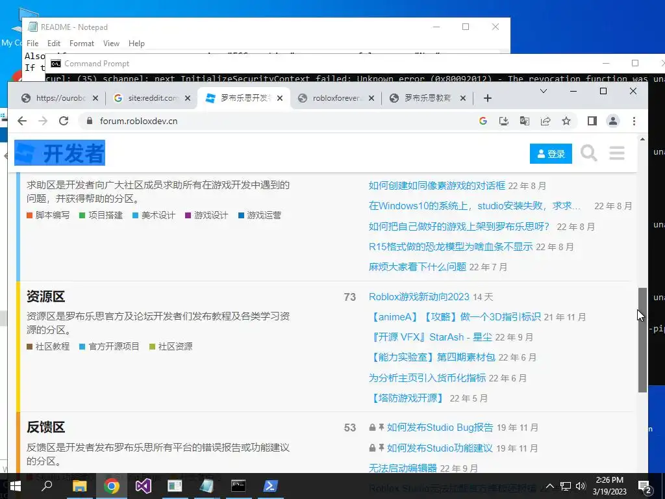Click the Google icon in the address bar
Screen dimensions: 665x499
483,121
